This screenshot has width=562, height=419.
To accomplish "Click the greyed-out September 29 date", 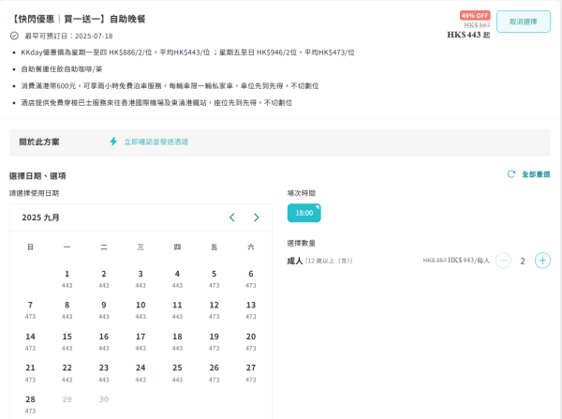I will [x=67, y=399].
